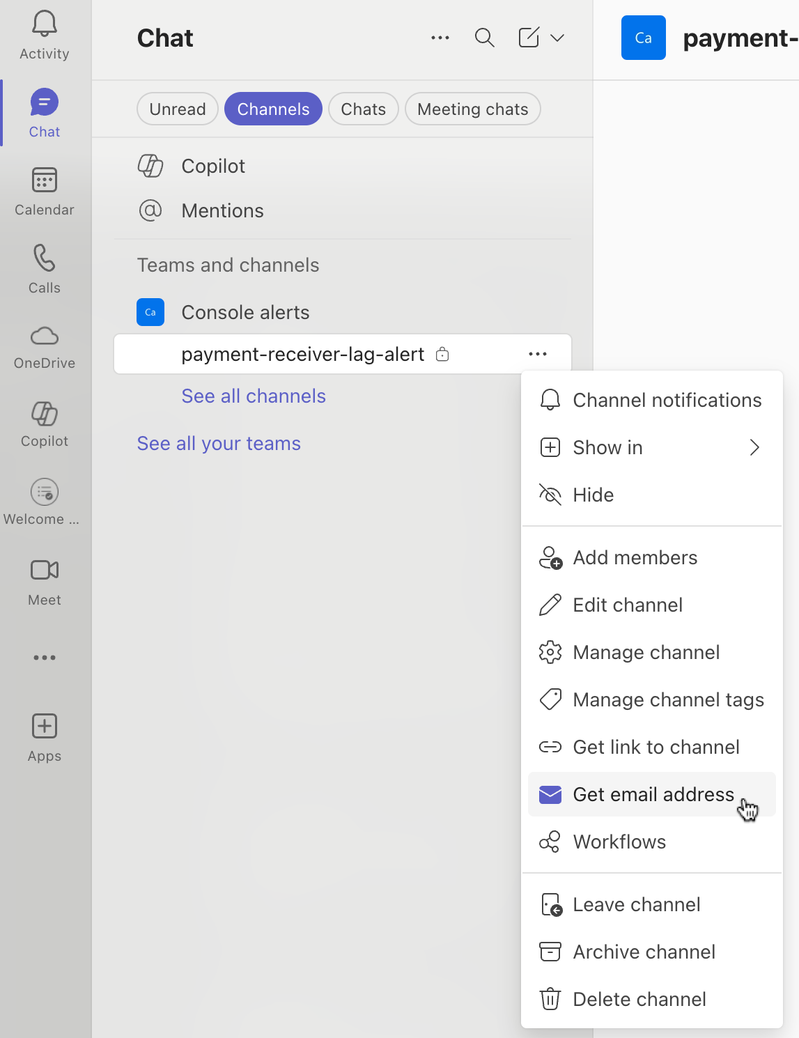Choose Add members
Image resolution: width=799 pixels, height=1038 pixels.
tap(652, 557)
